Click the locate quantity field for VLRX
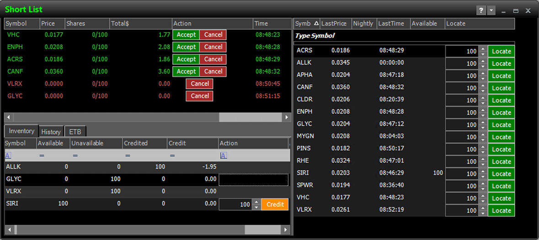 [462, 211]
